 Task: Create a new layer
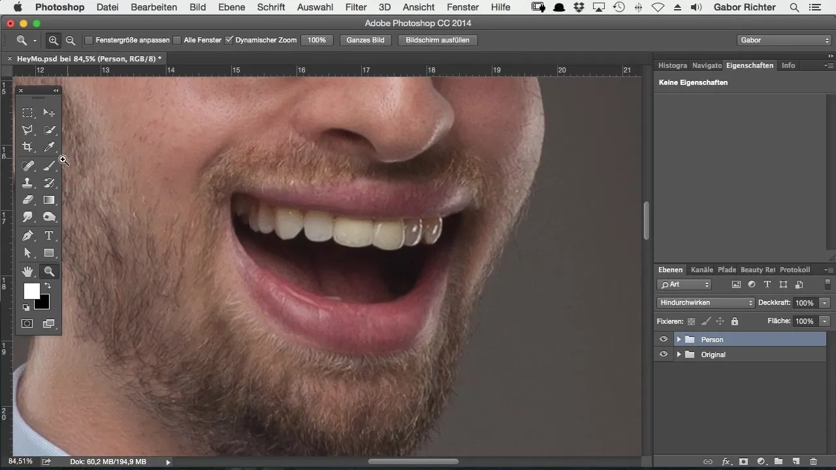[796, 462]
